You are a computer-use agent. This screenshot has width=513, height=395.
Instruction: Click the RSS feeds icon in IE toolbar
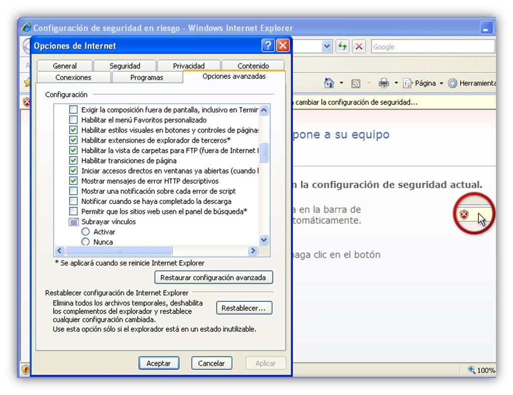[356, 84]
